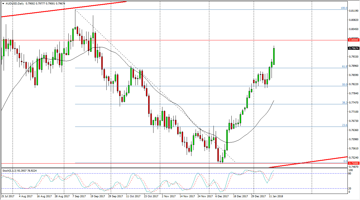
Task: Click the 25 Jul 2017 date label
Action: pyautogui.click(x=8, y=196)
